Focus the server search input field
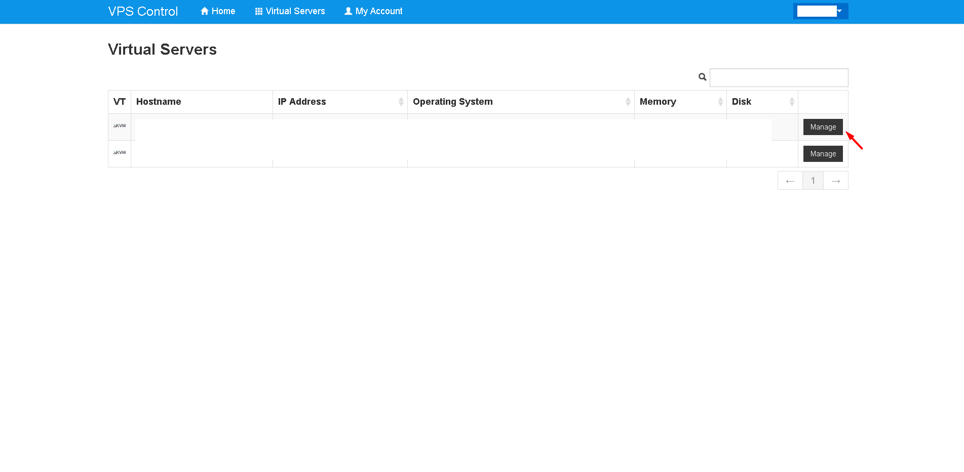 (779, 77)
